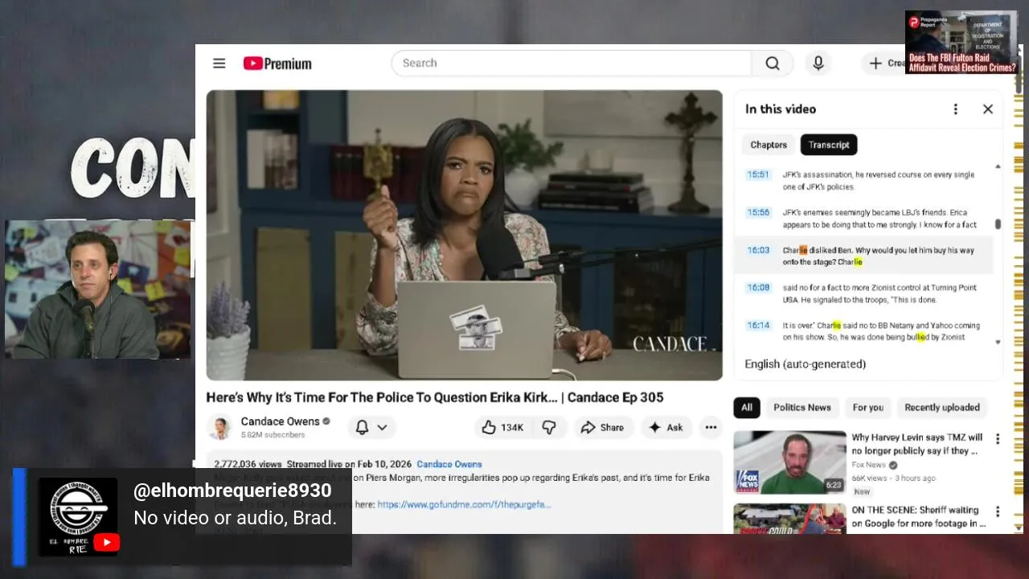
Task: Dislike the video with thumbs-down
Action: click(549, 428)
